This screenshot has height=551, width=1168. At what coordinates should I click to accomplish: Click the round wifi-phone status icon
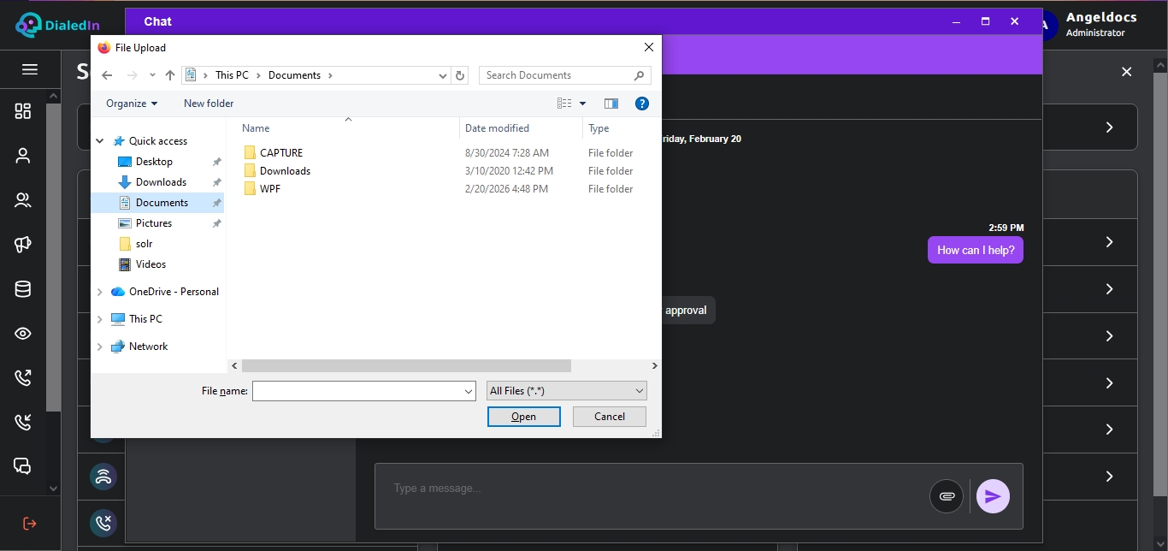click(x=103, y=477)
